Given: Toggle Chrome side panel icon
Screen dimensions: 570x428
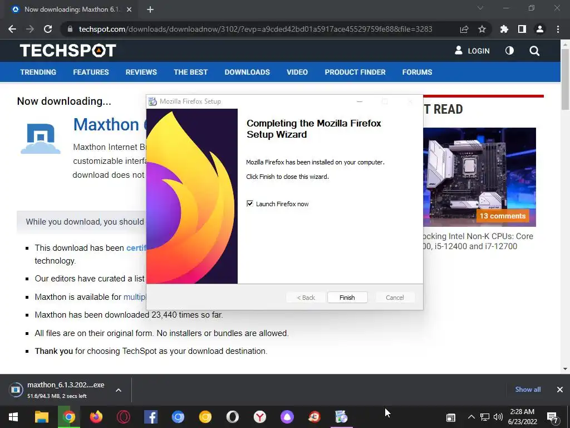Looking at the screenshot, I should (522, 29).
